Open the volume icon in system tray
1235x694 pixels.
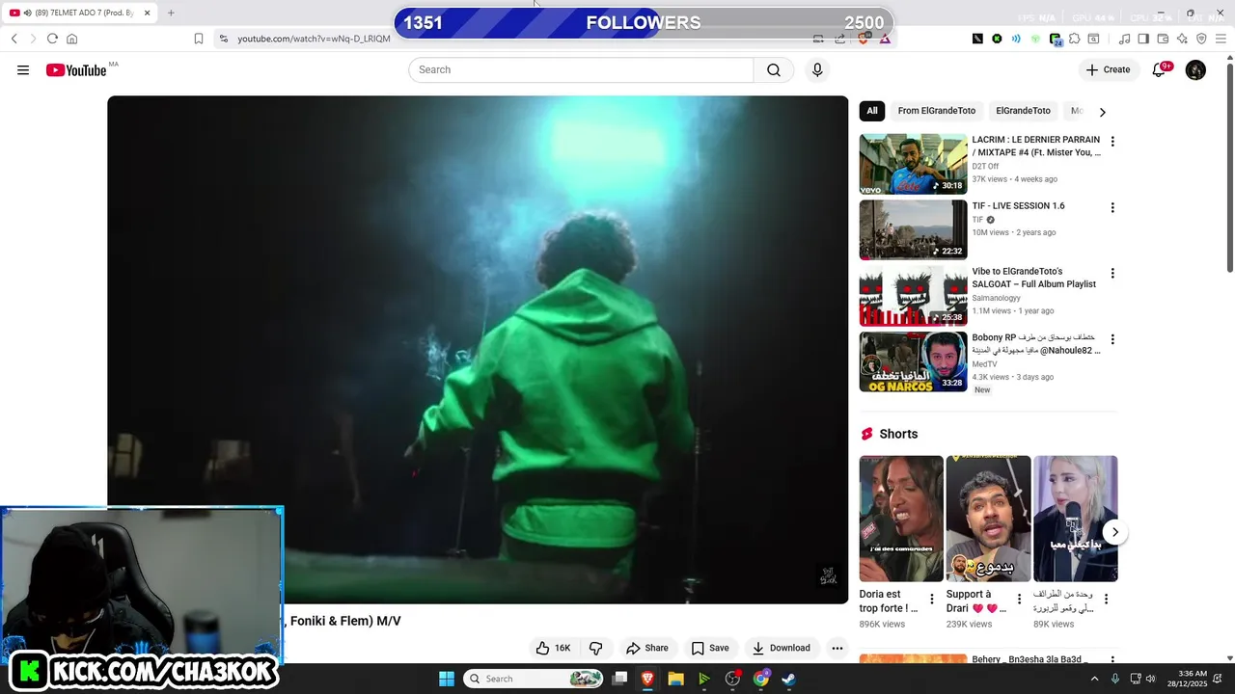click(1150, 679)
